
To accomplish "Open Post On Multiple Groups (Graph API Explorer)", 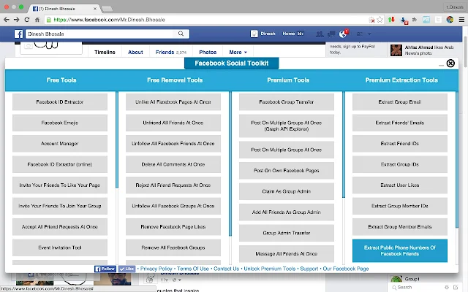I will coord(287,126).
